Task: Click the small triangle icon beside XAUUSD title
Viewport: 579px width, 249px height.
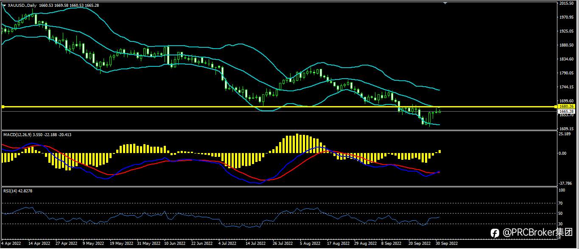Action: coord(4,5)
